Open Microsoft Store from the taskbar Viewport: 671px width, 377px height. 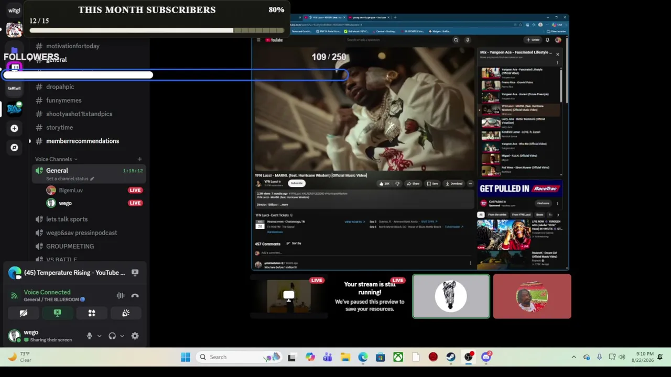[380, 357]
